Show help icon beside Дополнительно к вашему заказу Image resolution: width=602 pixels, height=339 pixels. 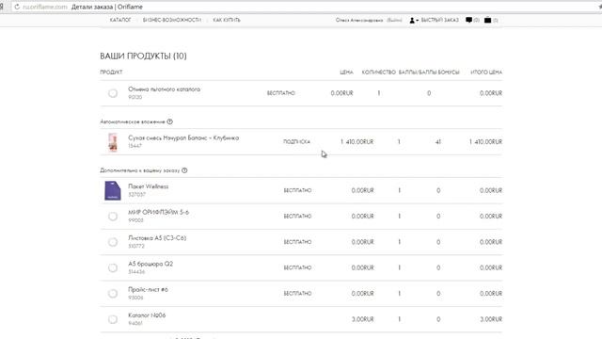point(184,170)
